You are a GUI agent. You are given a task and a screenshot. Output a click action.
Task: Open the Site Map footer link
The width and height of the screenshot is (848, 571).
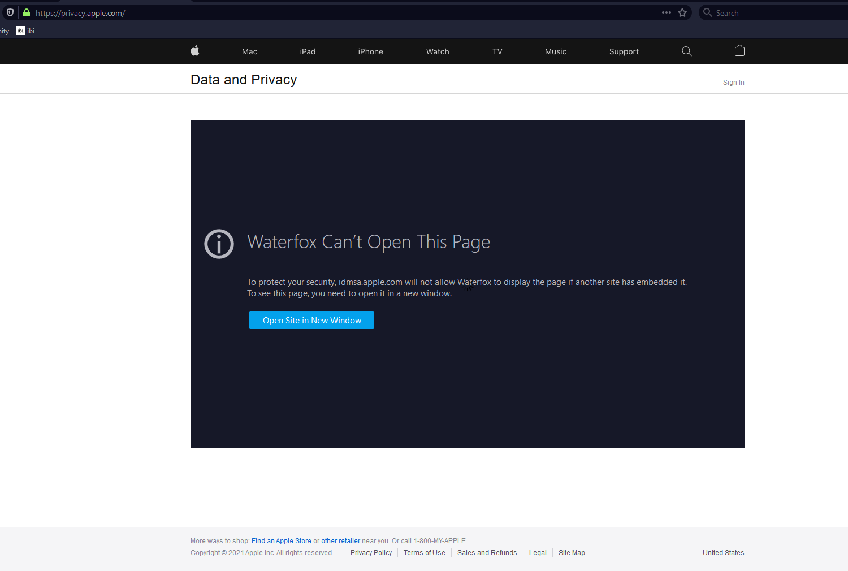[x=572, y=553]
